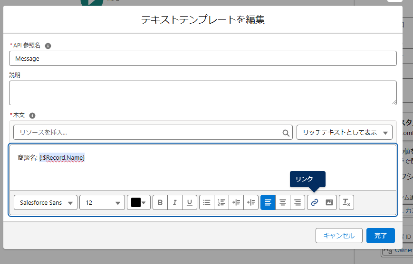Click the insert image toolbar icon
The height and width of the screenshot is (264, 413).
point(329,202)
